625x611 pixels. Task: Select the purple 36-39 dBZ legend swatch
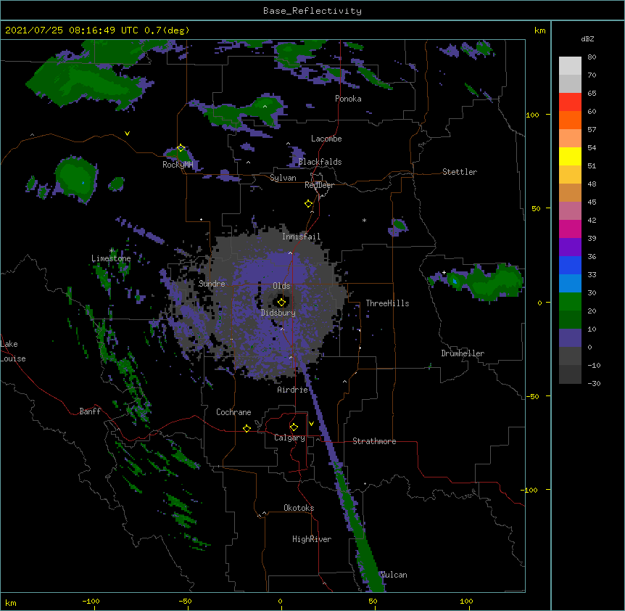pos(570,247)
